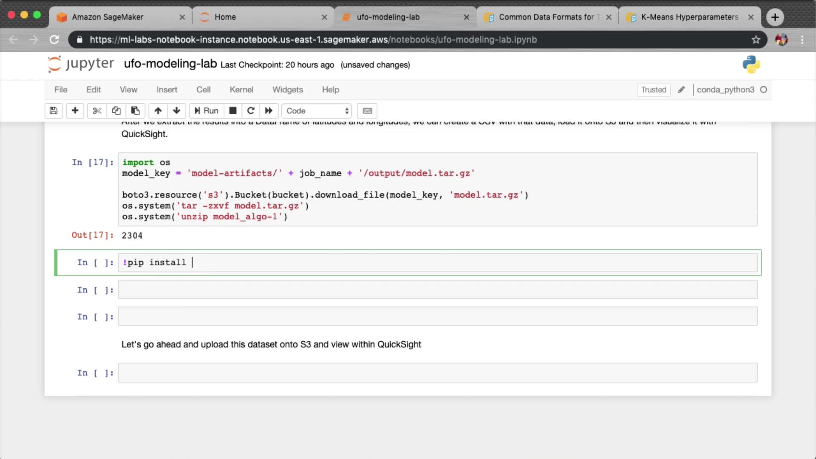This screenshot has height=459, width=816.
Task: Open the Cell menu
Action: coord(203,90)
